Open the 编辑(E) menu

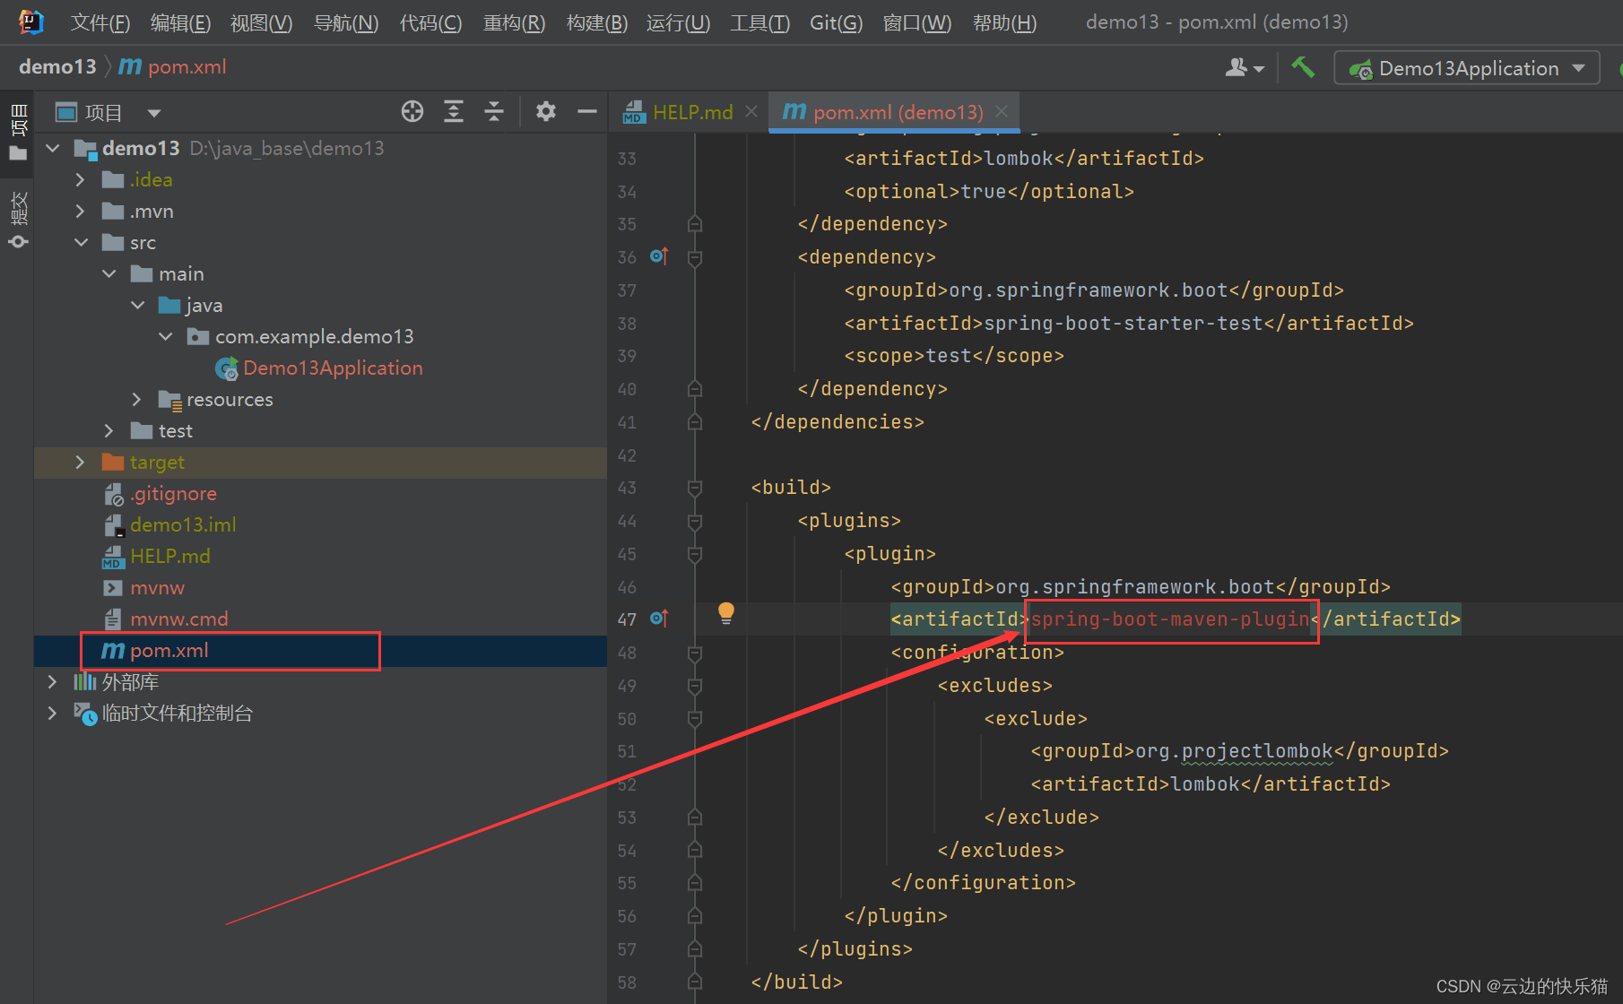(x=180, y=22)
